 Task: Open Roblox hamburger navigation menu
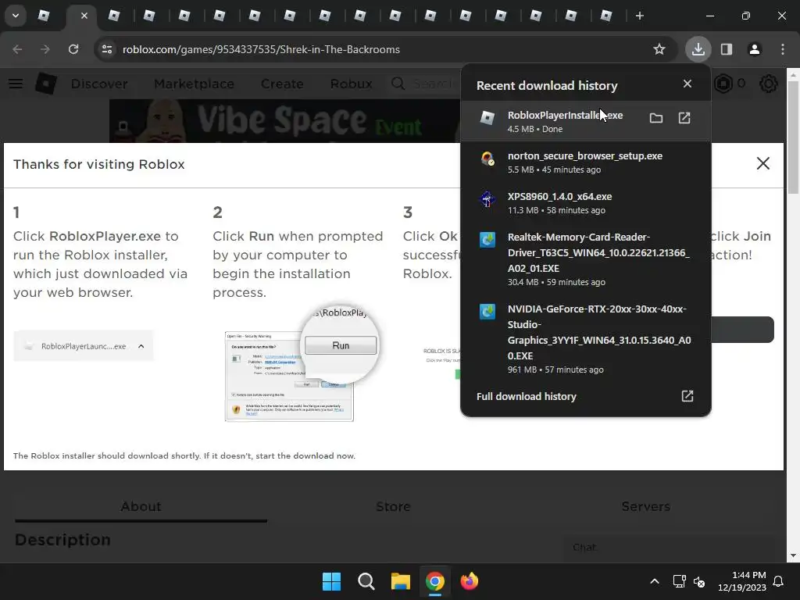coord(16,84)
